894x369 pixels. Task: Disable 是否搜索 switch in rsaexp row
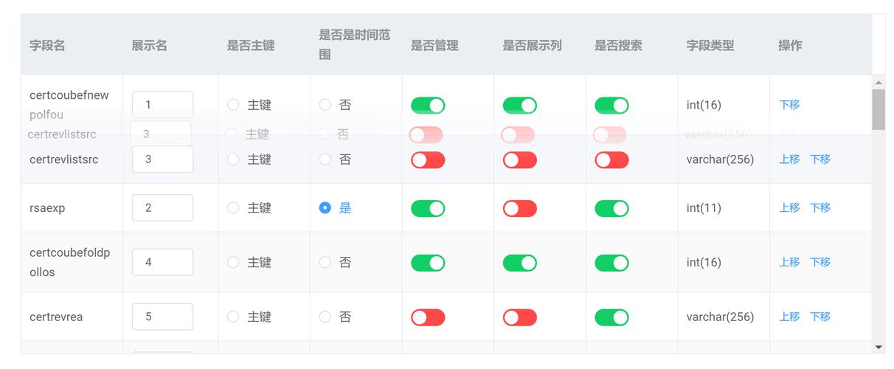pos(611,209)
